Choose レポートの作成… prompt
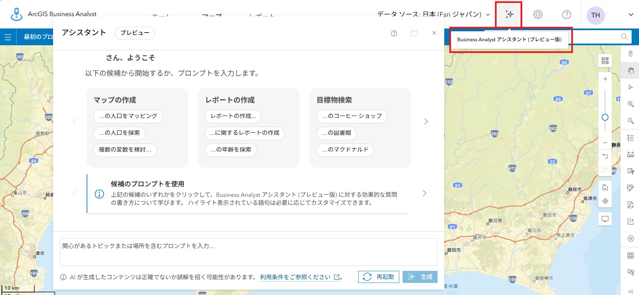The image size is (639, 295). coord(233,116)
